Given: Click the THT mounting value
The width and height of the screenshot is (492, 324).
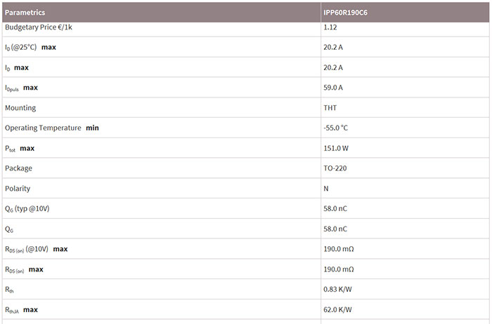Looking at the screenshot, I should (330, 108).
